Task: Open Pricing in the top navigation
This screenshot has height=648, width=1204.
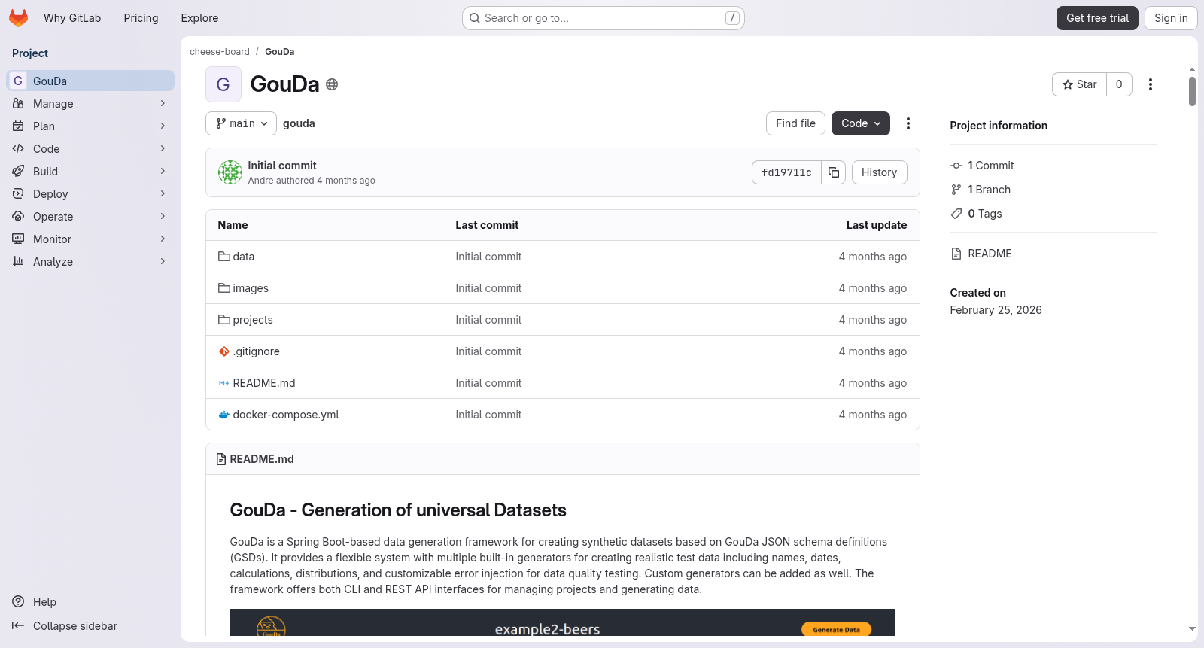Action: 141,18
